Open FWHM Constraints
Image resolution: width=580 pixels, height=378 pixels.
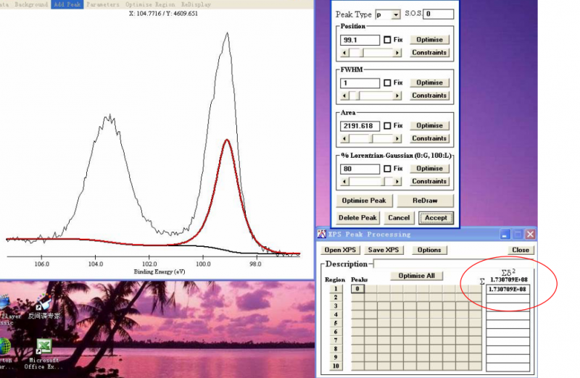point(429,96)
